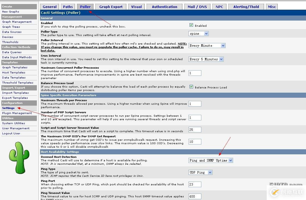306x200 pixels.
Task: Uncheck the Enabled polling checkbox
Action: [x=191, y=25]
